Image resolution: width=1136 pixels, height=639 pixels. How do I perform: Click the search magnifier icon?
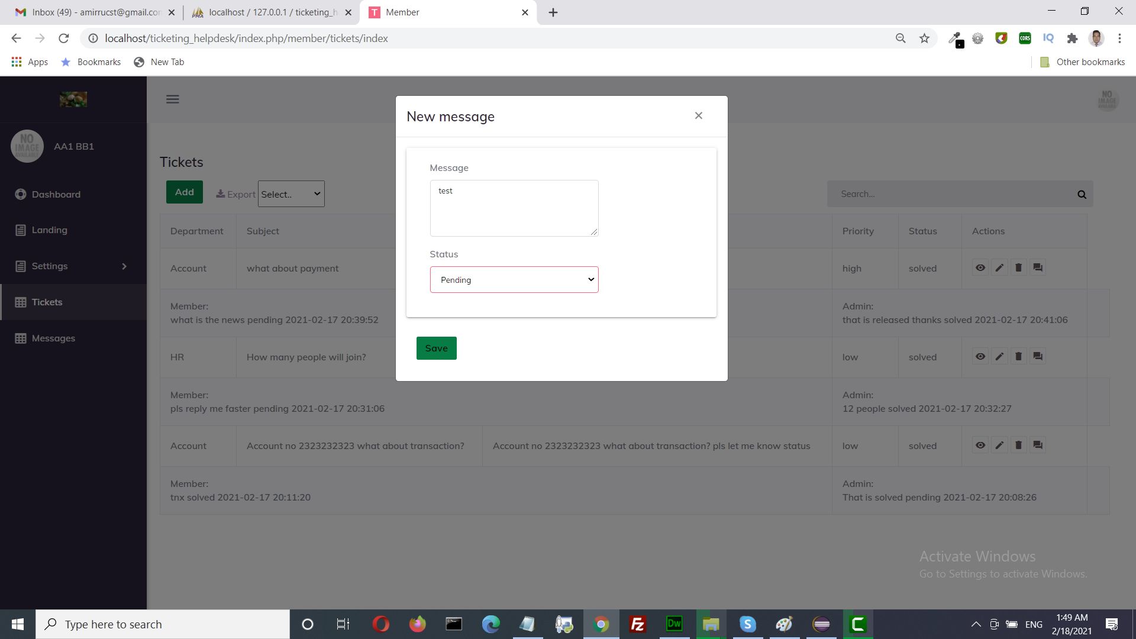click(1082, 194)
